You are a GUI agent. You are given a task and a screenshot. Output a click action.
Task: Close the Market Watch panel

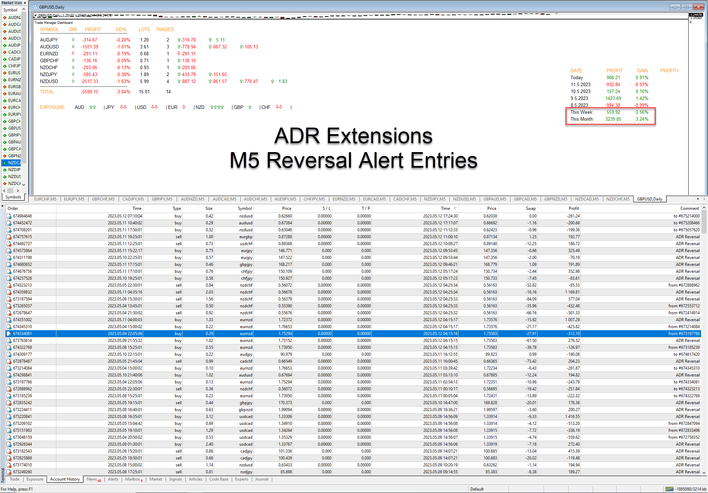tap(25, 3)
